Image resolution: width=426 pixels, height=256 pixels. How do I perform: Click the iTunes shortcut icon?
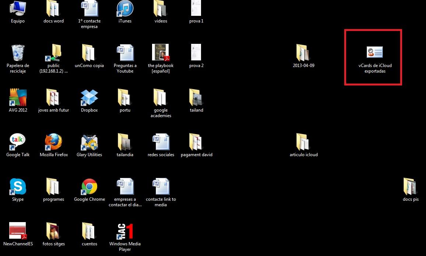point(125,9)
